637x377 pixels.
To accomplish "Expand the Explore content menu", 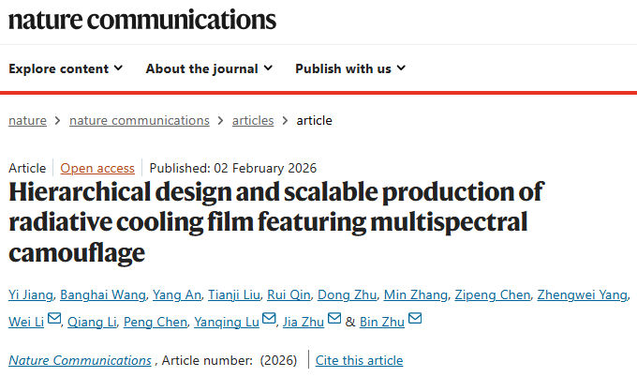I will pos(66,68).
